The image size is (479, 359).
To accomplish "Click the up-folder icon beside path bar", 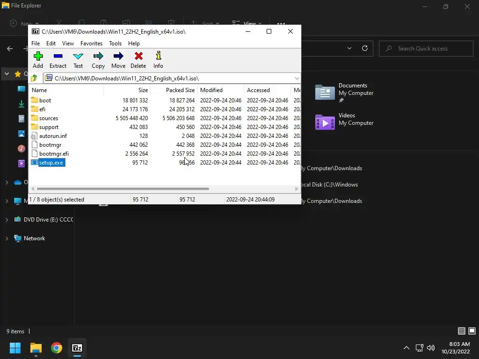I will point(34,78).
